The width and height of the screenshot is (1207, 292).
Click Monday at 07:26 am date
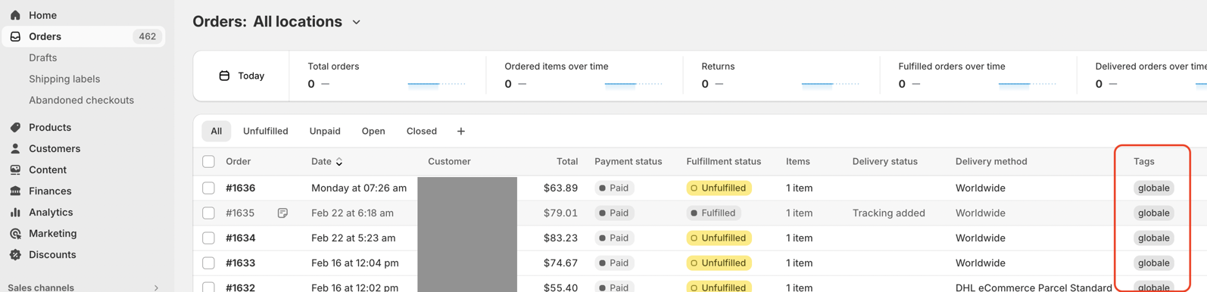tap(359, 188)
